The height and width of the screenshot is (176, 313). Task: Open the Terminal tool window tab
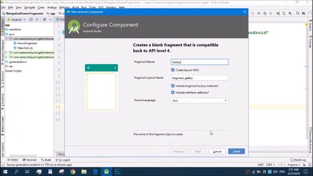(29, 160)
